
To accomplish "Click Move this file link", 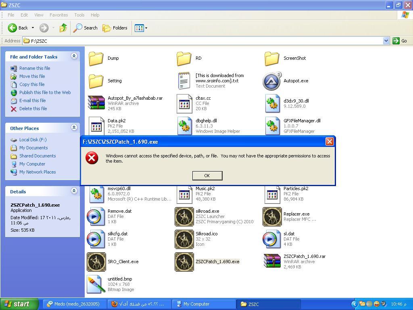I will tap(32, 76).
